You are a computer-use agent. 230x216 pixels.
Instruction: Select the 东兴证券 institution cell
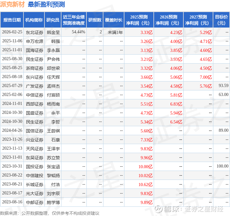tap(35, 77)
